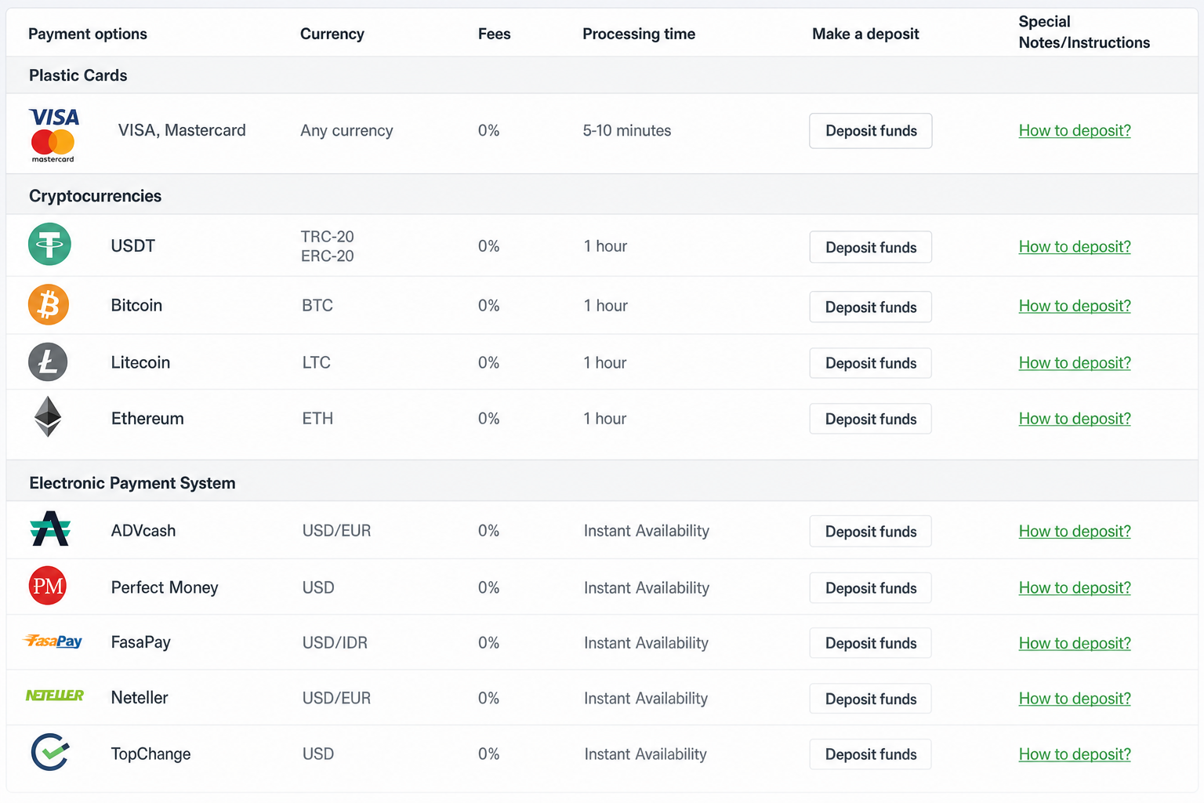This screenshot has width=1204, height=803.
Task: Deposit funds via Perfect Money
Action: pos(871,588)
